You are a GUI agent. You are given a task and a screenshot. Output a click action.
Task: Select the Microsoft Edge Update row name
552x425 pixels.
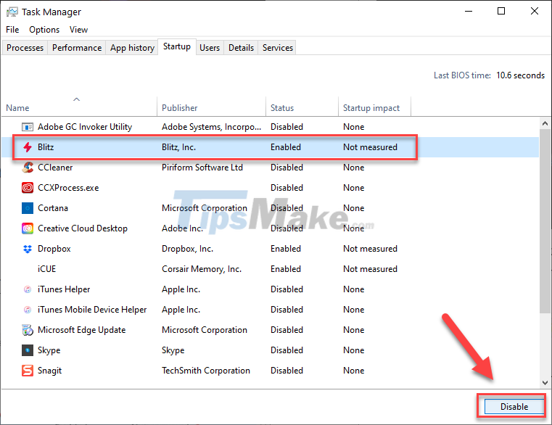click(82, 330)
